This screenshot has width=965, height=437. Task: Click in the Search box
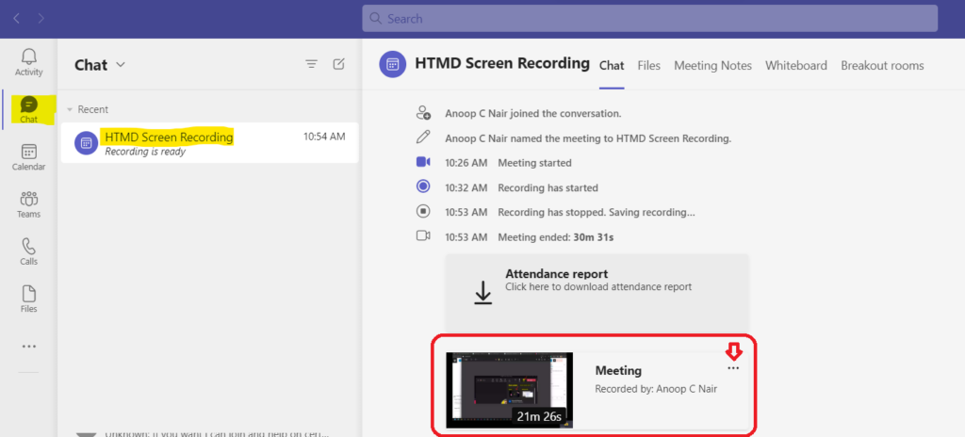tap(650, 19)
